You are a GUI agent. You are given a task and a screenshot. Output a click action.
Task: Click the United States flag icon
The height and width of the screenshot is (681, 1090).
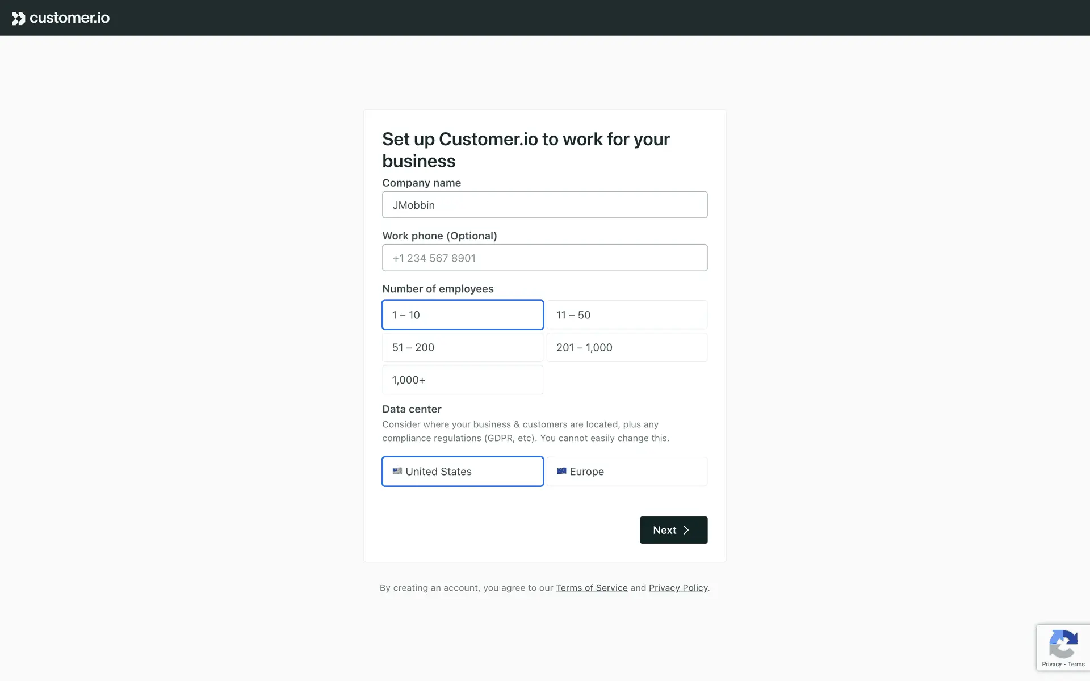pos(397,471)
